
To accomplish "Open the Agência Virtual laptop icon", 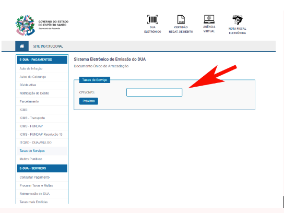I will pos(209,19).
